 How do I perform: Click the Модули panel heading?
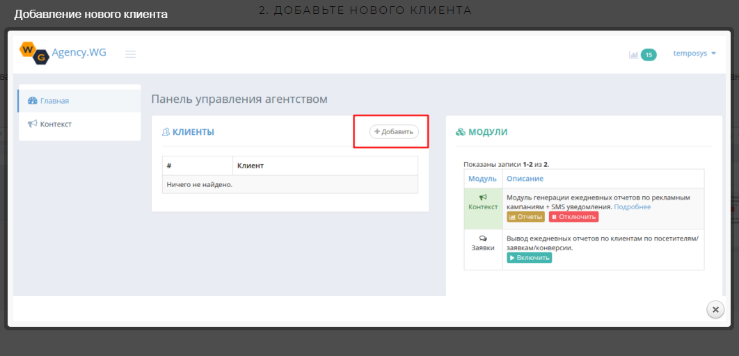click(482, 132)
